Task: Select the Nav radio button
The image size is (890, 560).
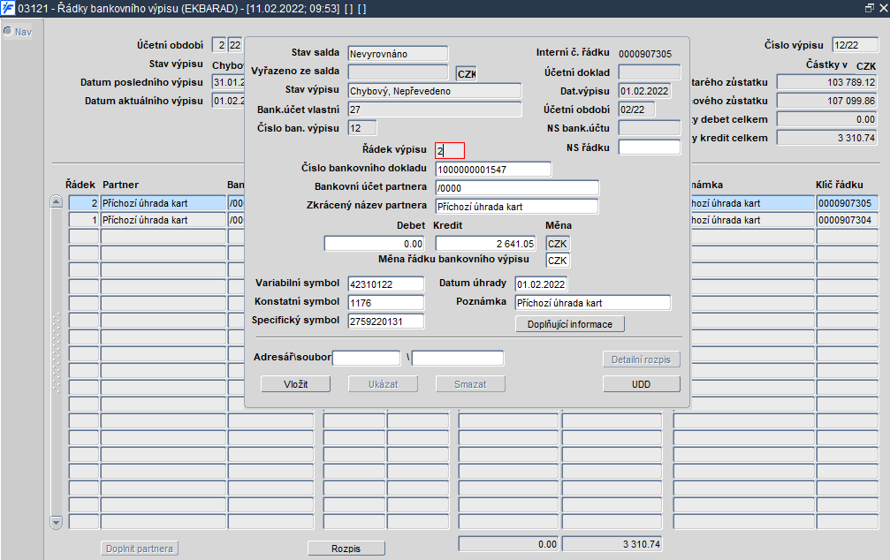Action: (8, 32)
